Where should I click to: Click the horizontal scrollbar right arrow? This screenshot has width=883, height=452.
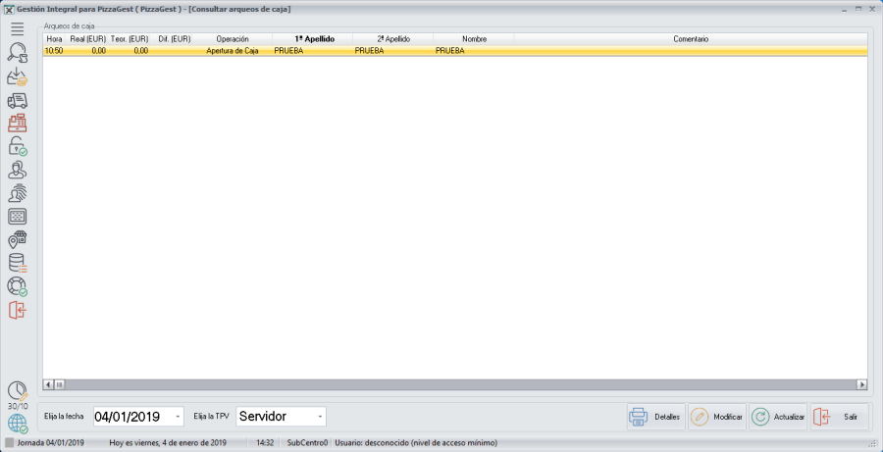click(x=862, y=385)
